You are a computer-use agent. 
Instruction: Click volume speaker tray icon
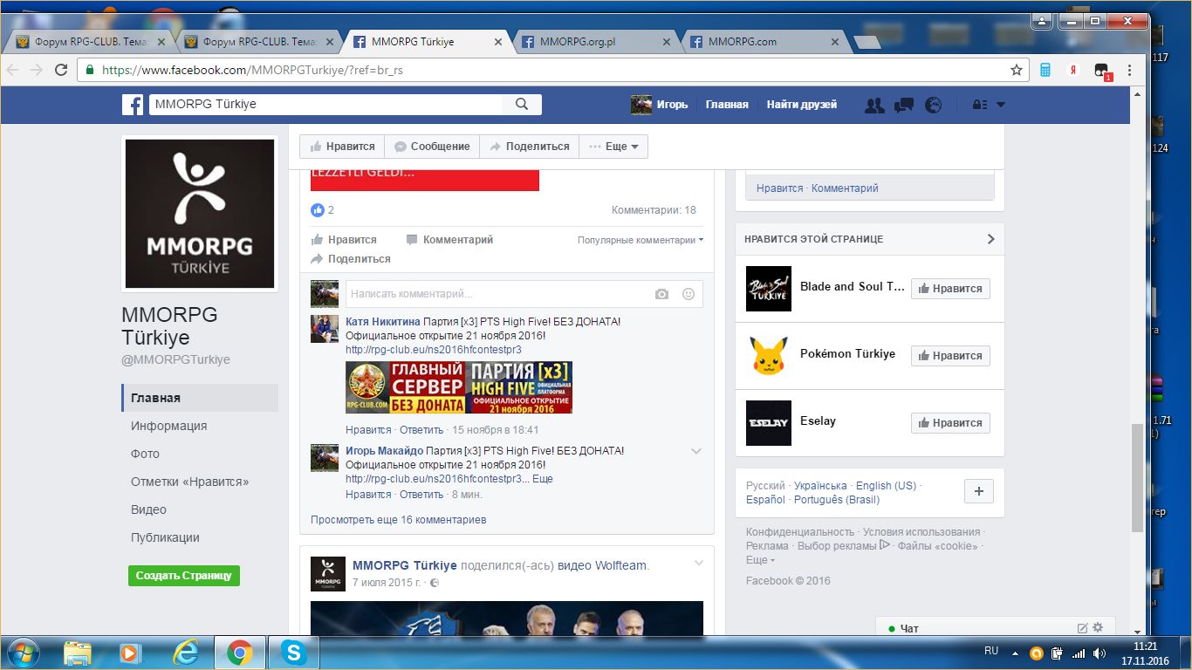point(1099,653)
